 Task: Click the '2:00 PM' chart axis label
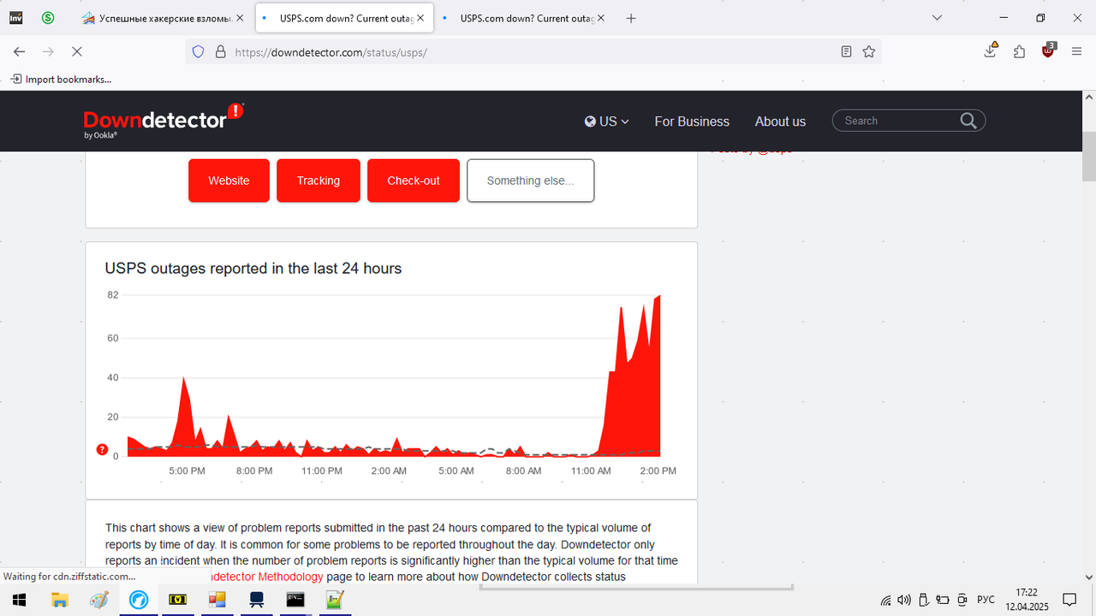click(658, 471)
